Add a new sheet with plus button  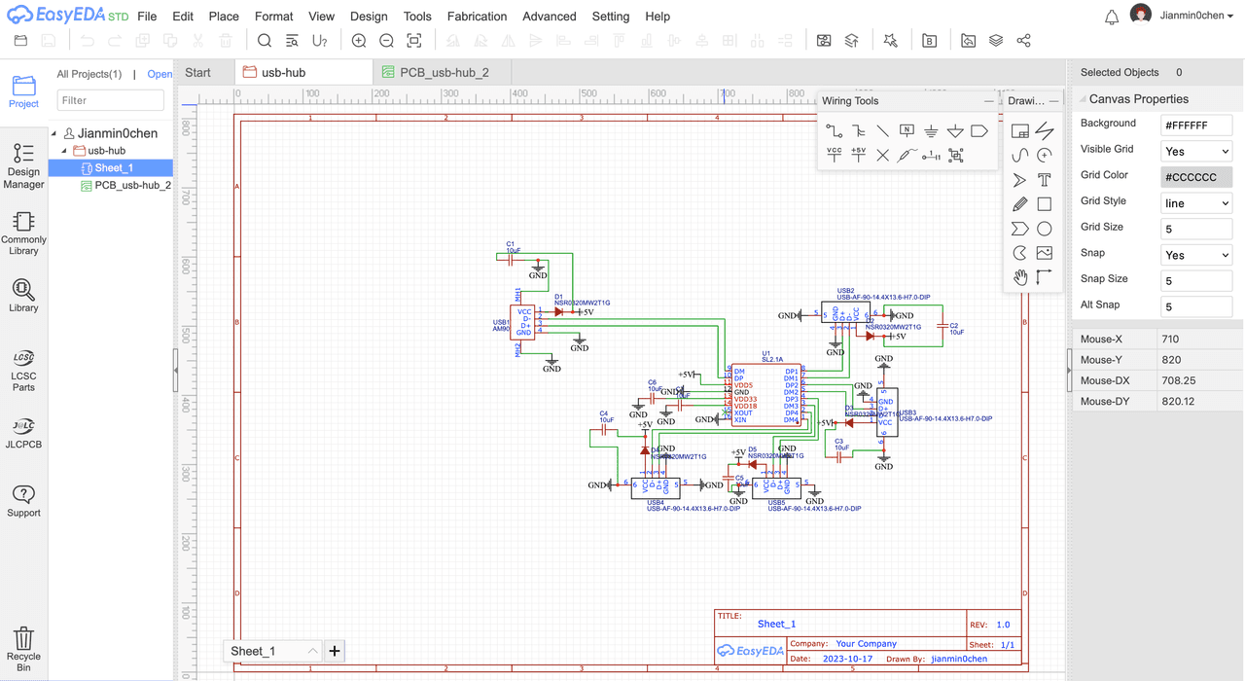point(335,651)
